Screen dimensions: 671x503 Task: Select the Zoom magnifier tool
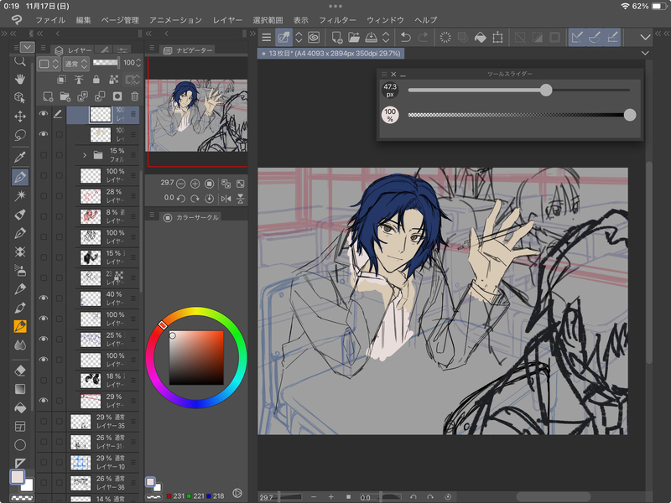(19, 61)
